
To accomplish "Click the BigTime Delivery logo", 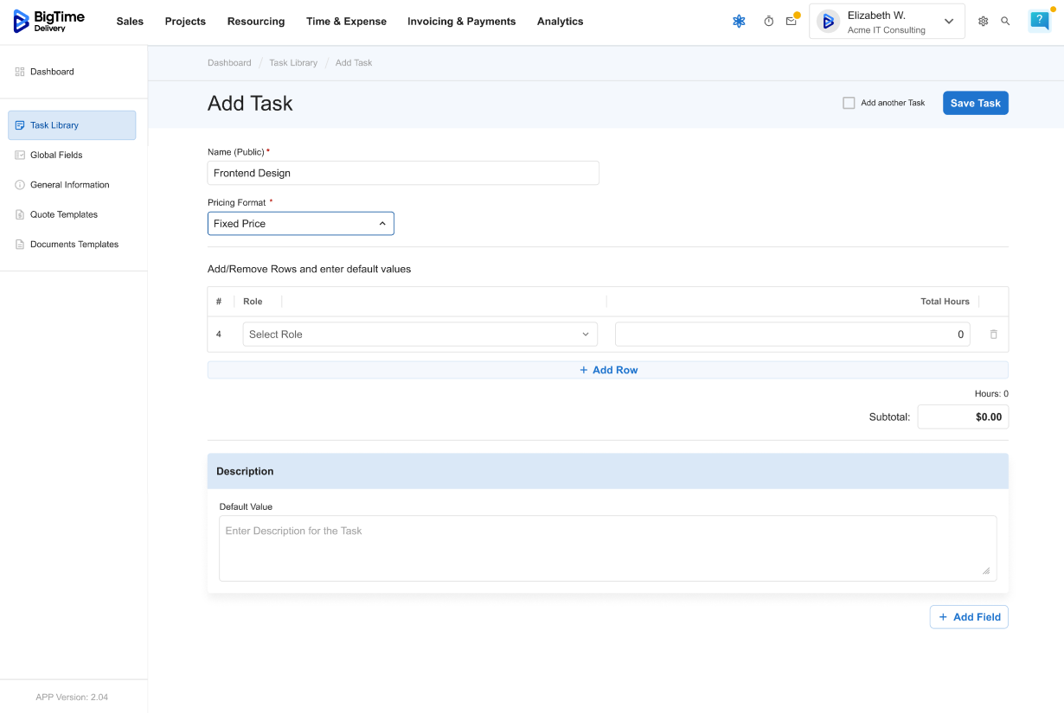I will pyautogui.click(x=48, y=22).
